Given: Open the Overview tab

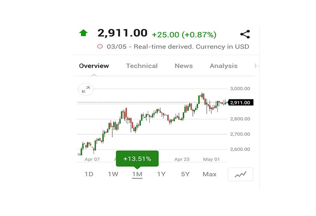Looking at the screenshot, I should click(x=94, y=66).
